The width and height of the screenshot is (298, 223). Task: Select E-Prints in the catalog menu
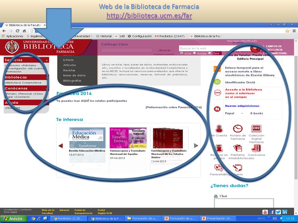point(68,60)
